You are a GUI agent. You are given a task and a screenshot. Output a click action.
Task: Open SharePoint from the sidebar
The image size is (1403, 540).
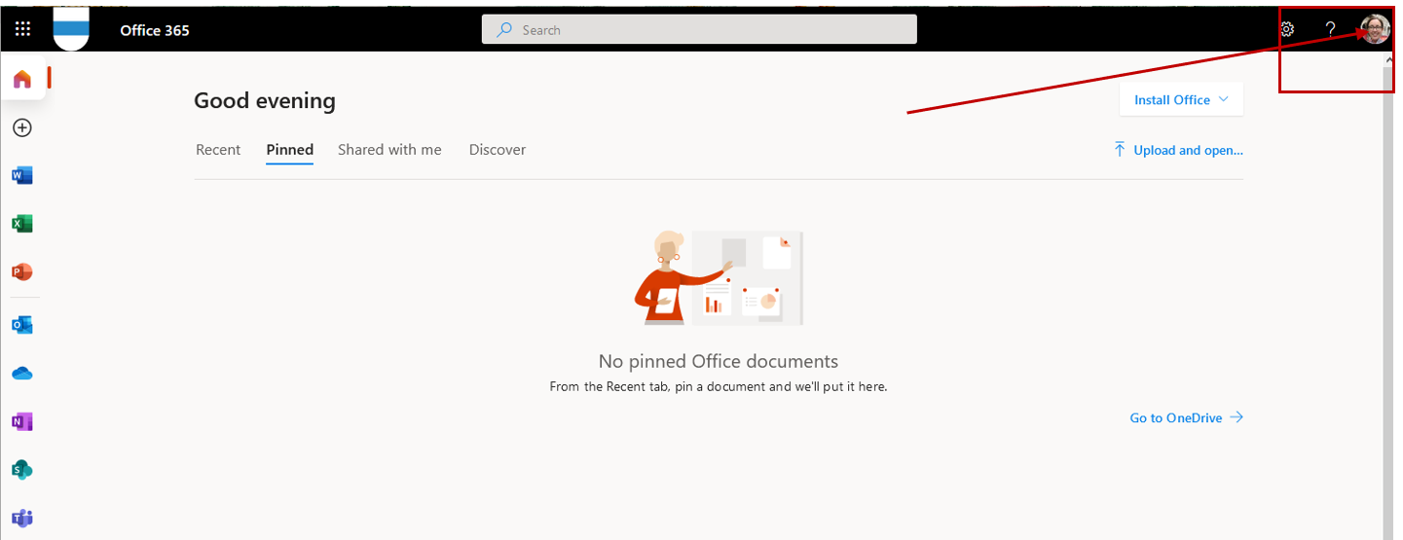point(22,470)
